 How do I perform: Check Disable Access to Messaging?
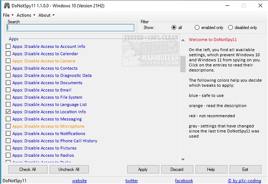pyautogui.click(x=8, y=119)
